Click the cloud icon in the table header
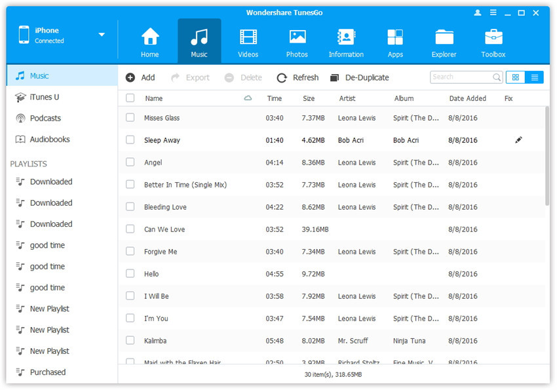Viewport: 557px width, 390px height. click(248, 98)
